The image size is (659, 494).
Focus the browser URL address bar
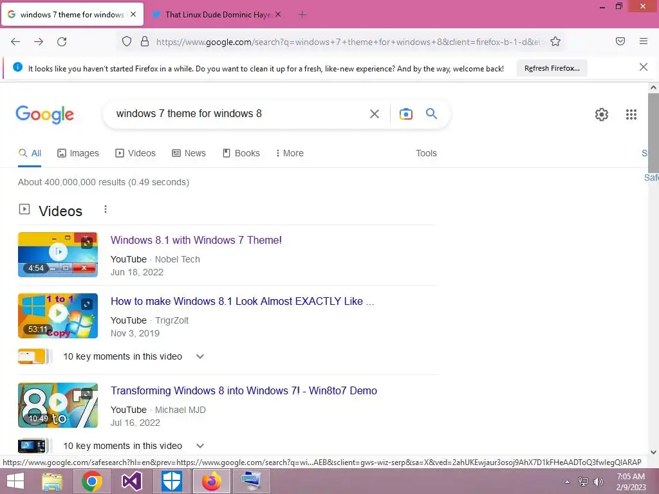[x=349, y=42]
